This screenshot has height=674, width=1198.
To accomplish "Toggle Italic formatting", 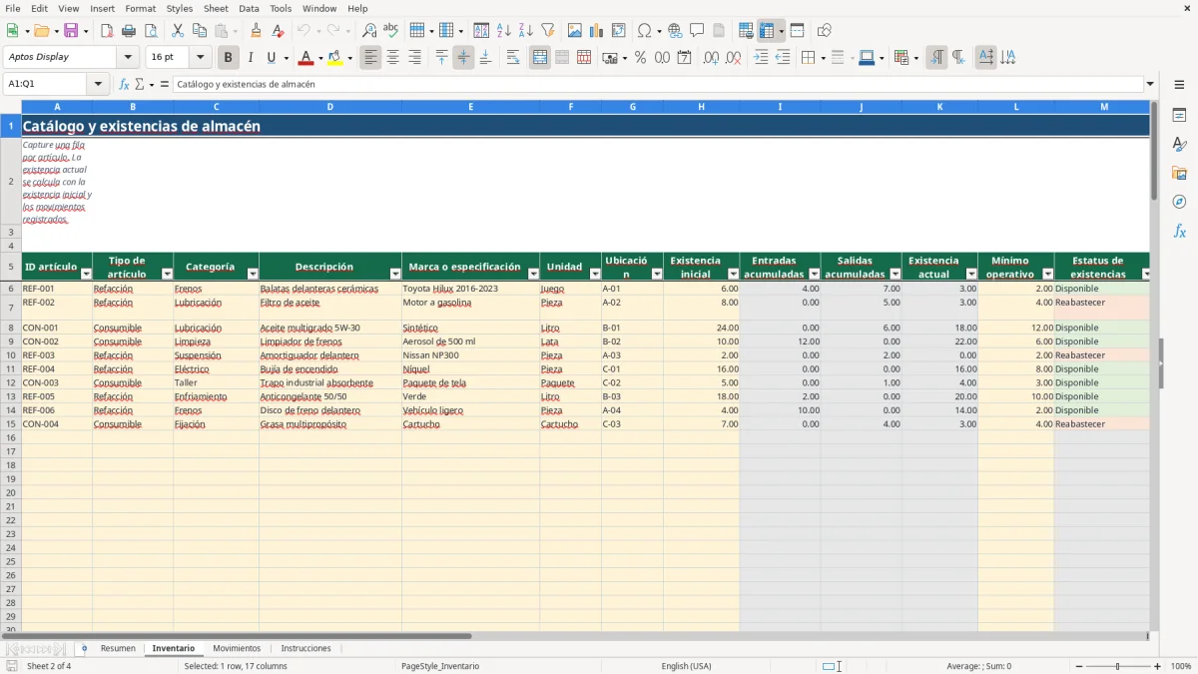I will pyautogui.click(x=251, y=58).
